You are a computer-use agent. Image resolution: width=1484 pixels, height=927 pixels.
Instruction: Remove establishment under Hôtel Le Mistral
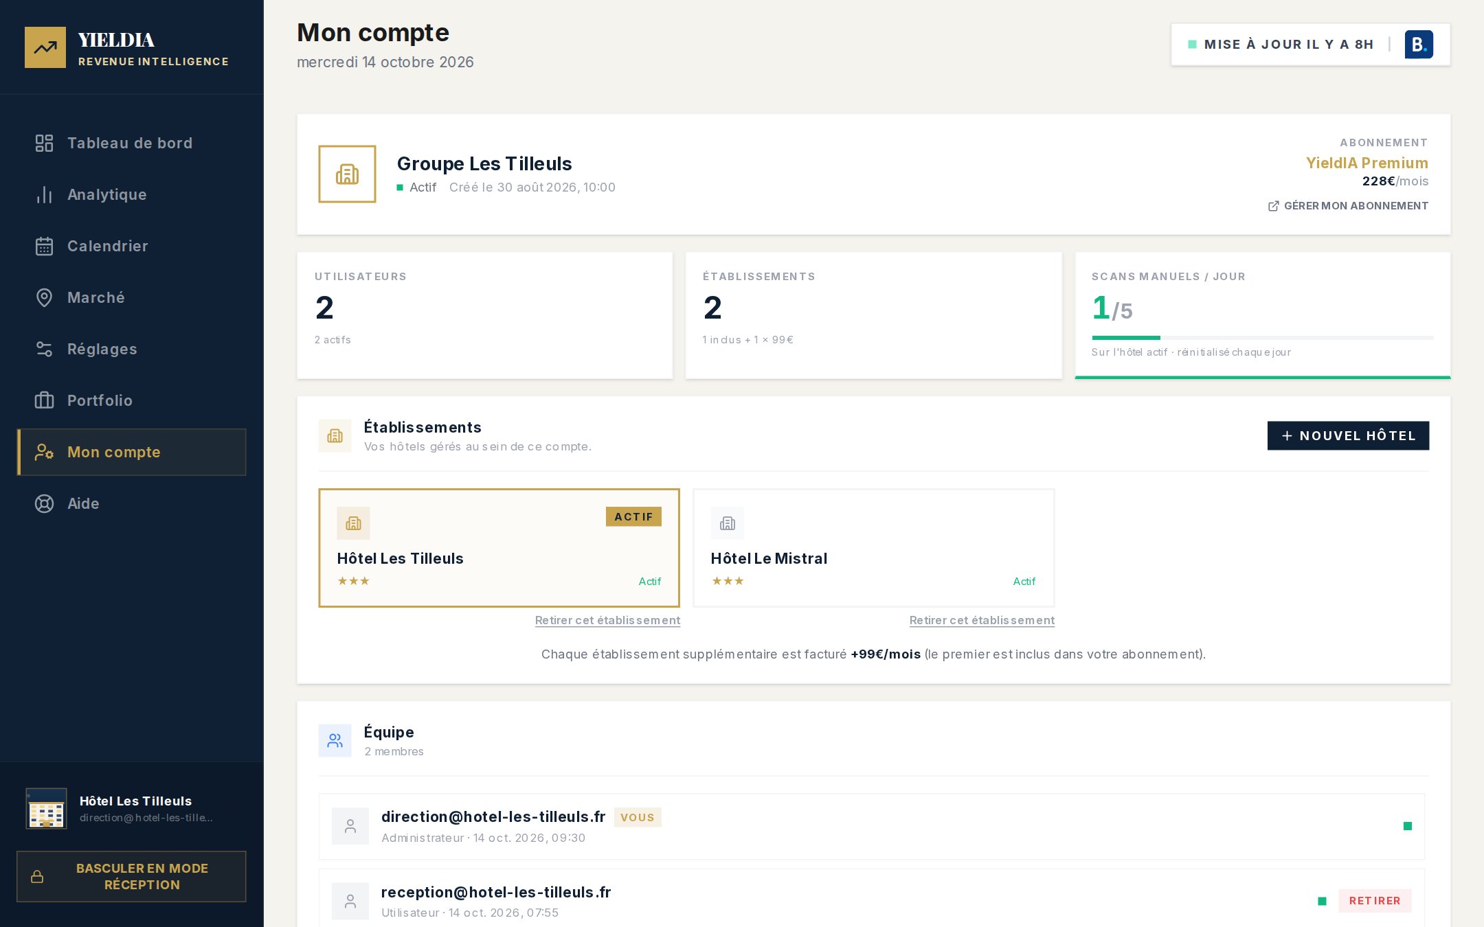click(982, 620)
